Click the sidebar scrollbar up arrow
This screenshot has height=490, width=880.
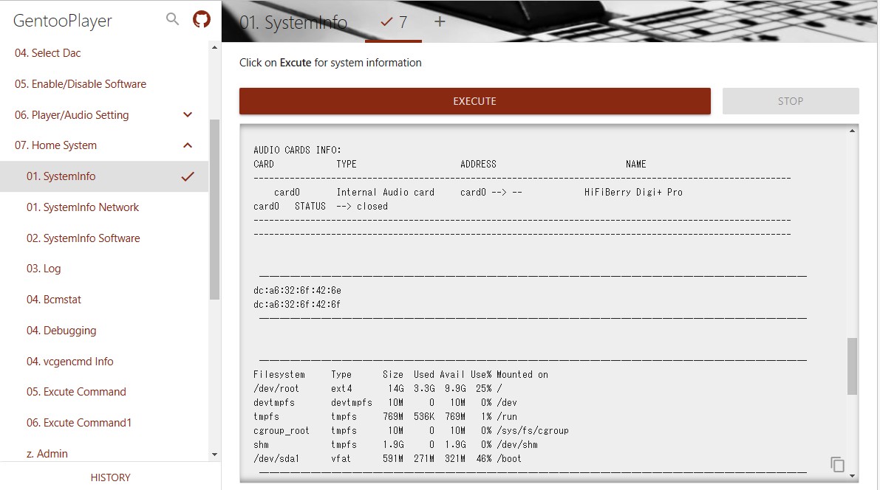[x=214, y=48]
